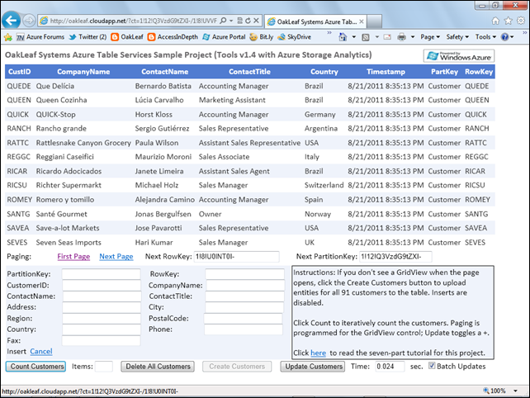Click the Time field showing 0.024

tap(390, 367)
